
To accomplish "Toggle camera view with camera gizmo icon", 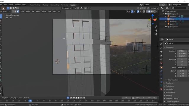I will tap(156, 34).
